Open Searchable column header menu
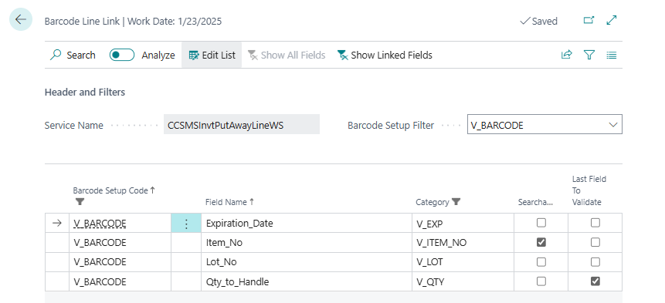The width and height of the screenshot is (665, 303). (x=535, y=202)
